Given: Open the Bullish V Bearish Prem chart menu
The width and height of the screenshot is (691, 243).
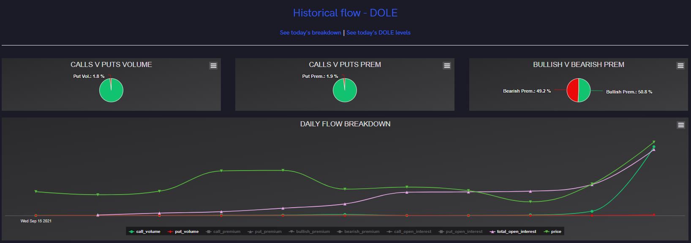Looking at the screenshot, I should pos(680,66).
